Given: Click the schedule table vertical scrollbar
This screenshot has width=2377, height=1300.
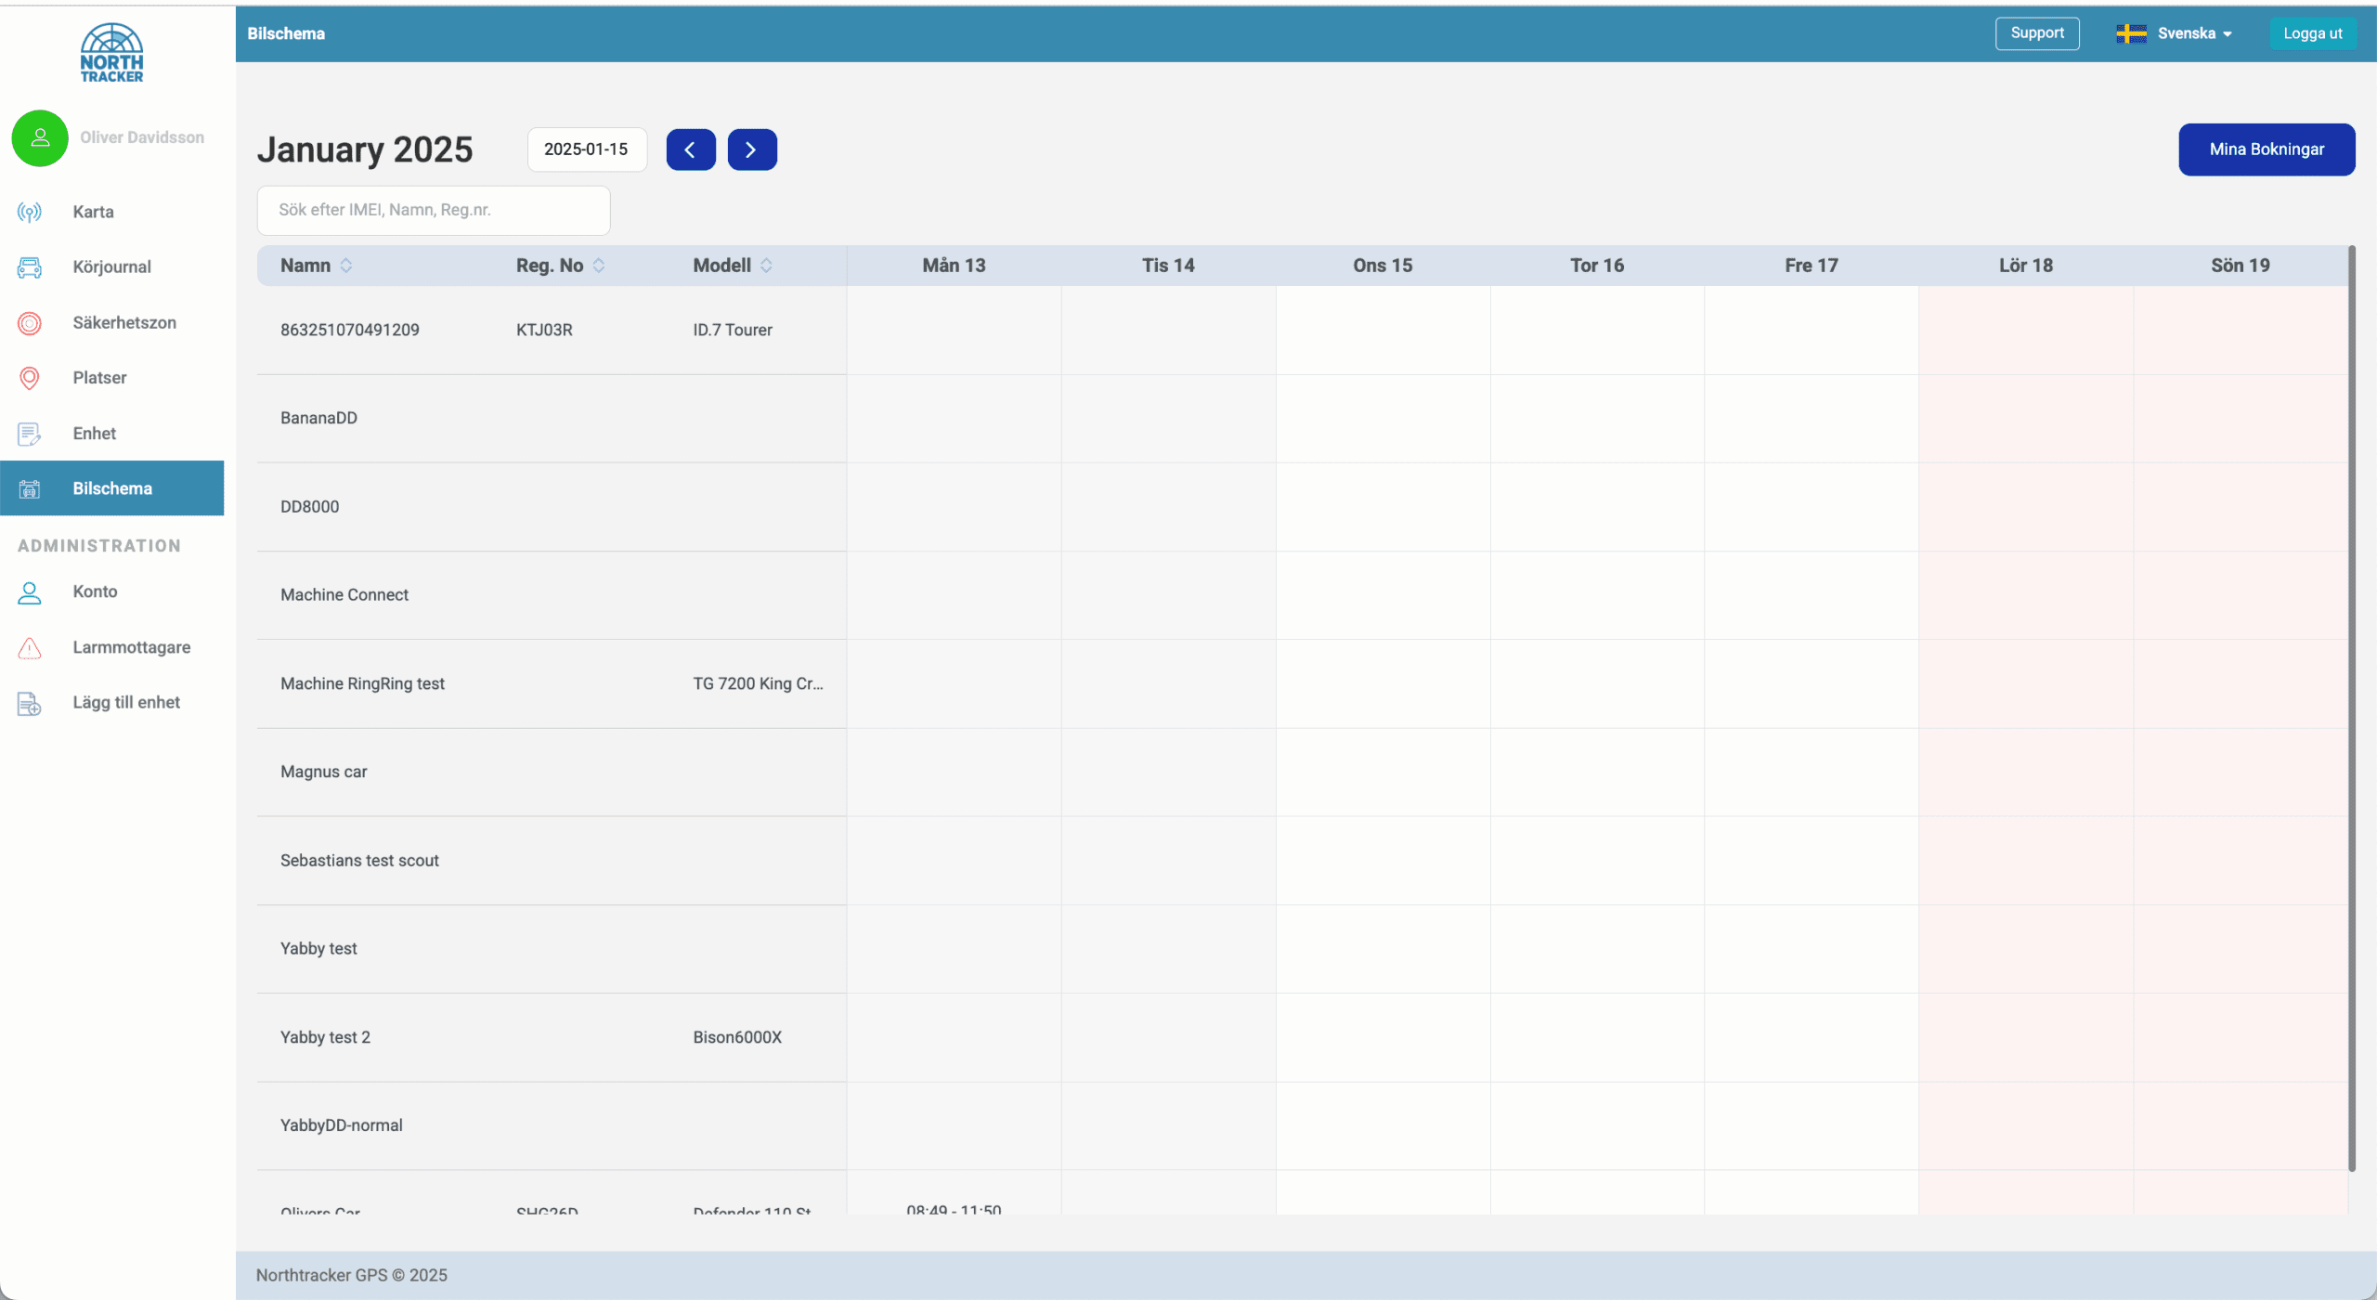Looking at the screenshot, I should [2352, 706].
